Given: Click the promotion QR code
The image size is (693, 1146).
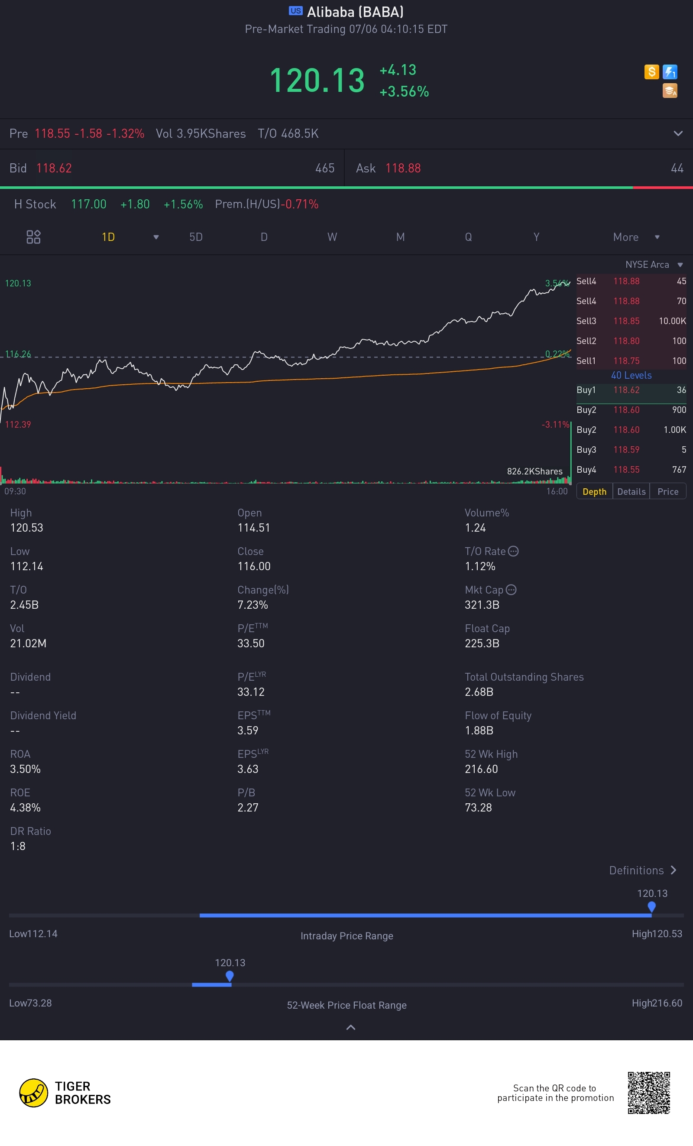Looking at the screenshot, I should coord(649,1093).
